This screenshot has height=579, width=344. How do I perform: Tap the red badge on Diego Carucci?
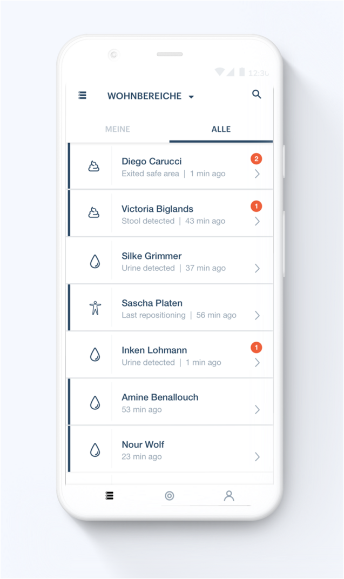pos(257,159)
